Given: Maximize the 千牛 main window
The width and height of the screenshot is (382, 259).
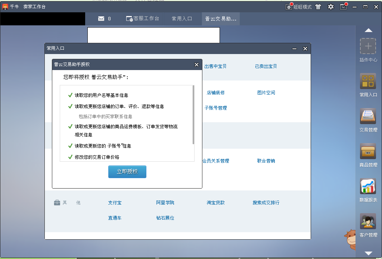Looking at the screenshot, I should (365, 7).
